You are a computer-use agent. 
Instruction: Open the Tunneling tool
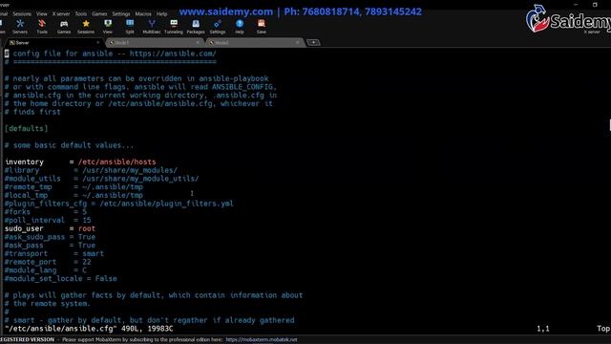point(174,27)
